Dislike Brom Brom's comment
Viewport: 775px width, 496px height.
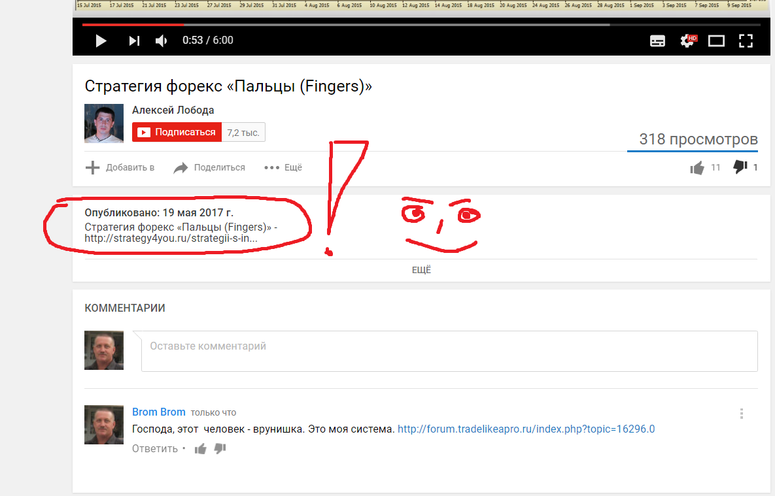tap(220, 448)
